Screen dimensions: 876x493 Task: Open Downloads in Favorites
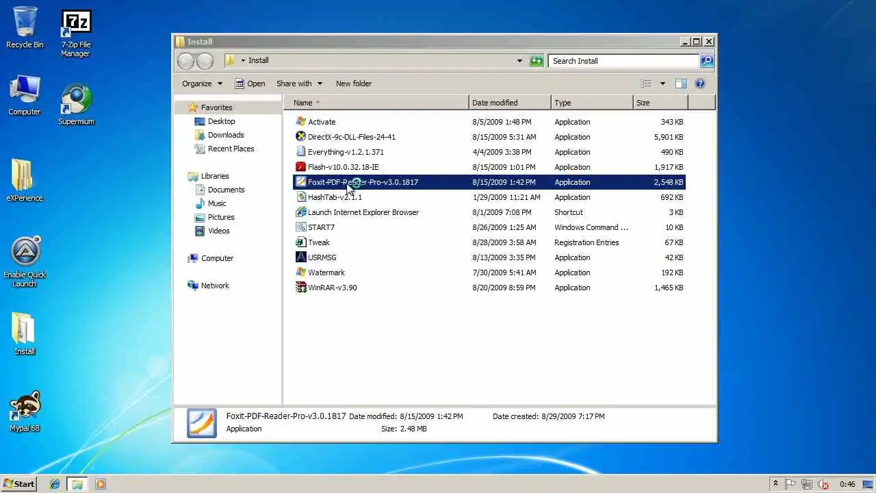click(x=226, y=135)
